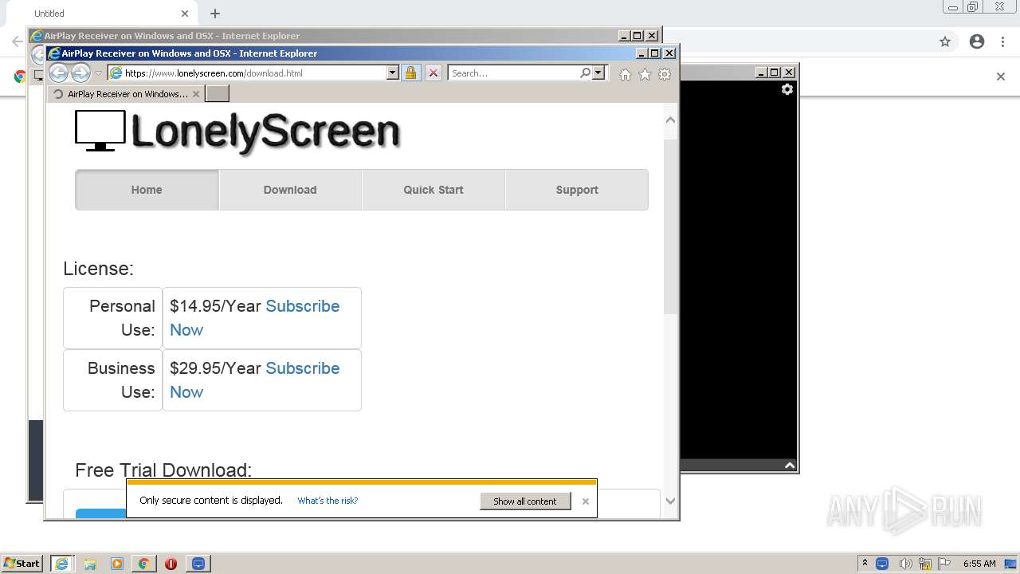Screen dimensions: 1020x574
Task: Open Opera from the taskbar
Action: tap(171, 564)
